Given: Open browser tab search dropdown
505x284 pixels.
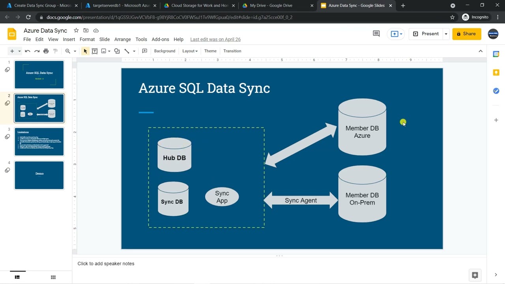Looking at the screenshot, I should (x=453, y=6).
